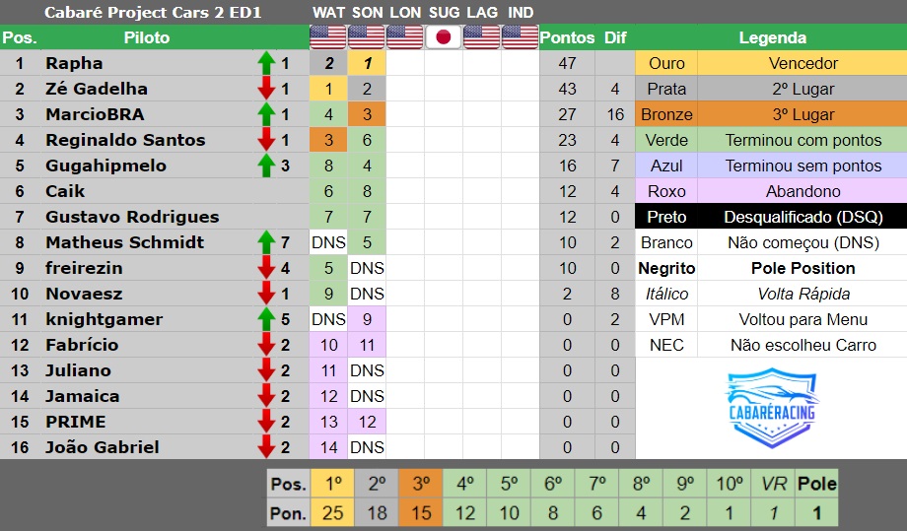Click Rapha's SON race result cell

point(367,63)
